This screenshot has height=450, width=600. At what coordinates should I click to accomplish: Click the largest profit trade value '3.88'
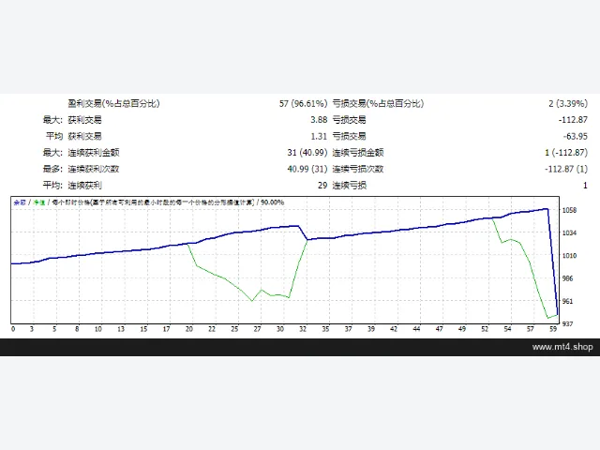pos(319,120)
